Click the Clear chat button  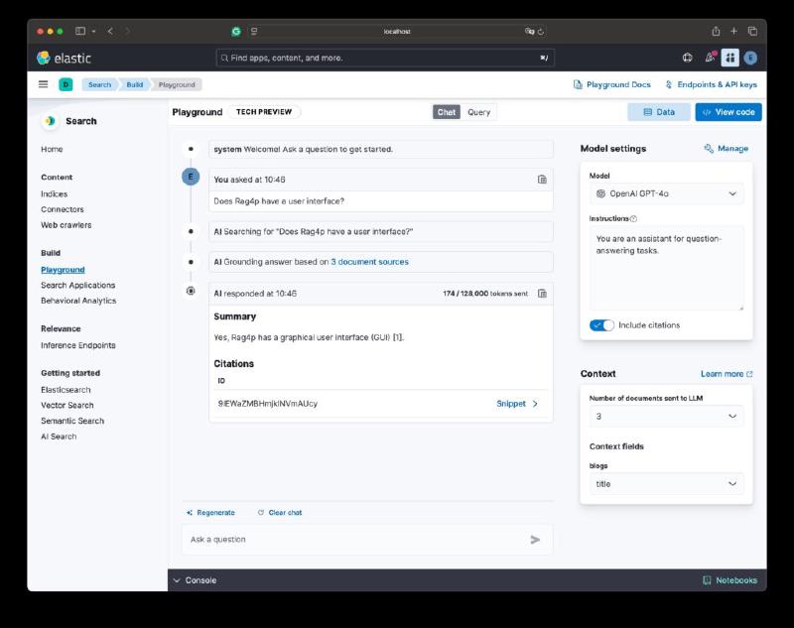(280, 513)
